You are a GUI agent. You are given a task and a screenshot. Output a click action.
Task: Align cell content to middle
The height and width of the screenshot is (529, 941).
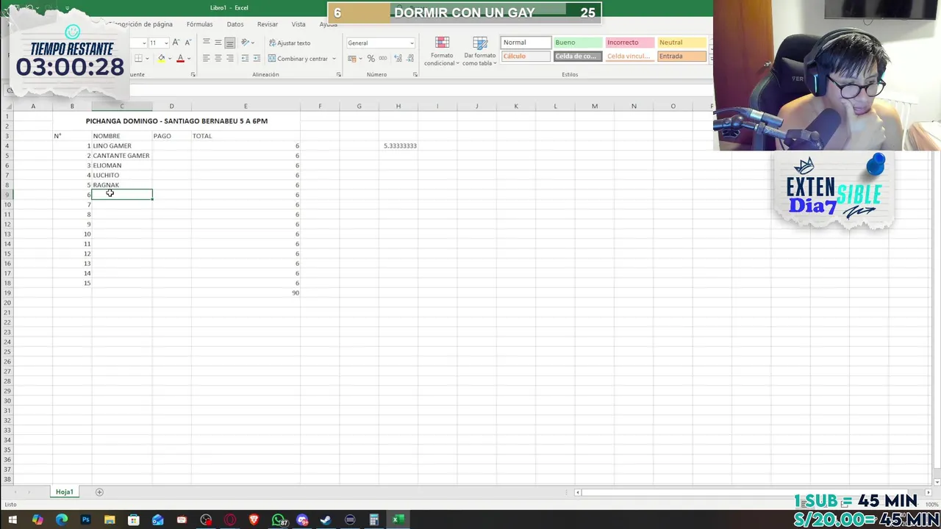(218, 43)
